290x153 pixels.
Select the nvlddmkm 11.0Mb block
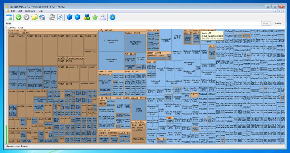[x=14, y=73]
